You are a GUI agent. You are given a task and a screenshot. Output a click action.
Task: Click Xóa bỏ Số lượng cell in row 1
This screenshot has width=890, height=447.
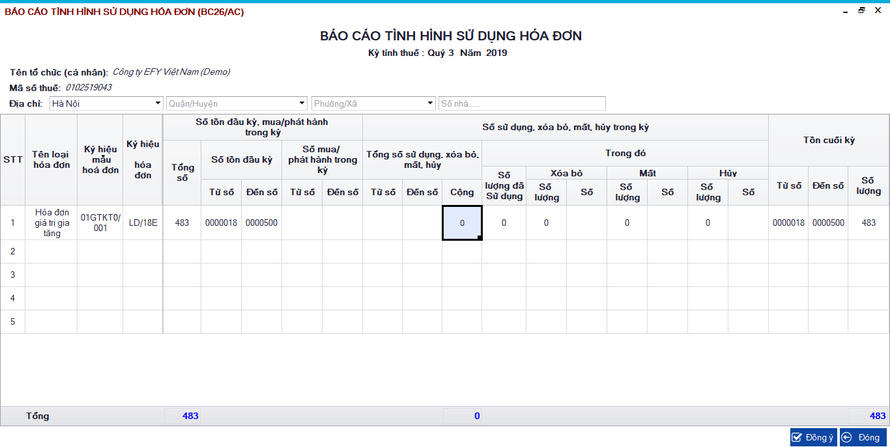(546, 223)
